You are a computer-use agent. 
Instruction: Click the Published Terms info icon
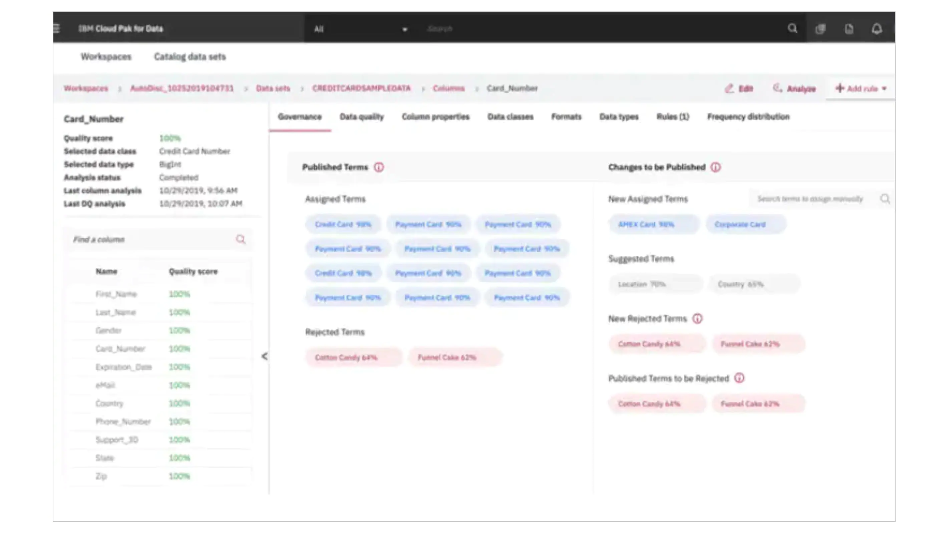coord(379,167)
